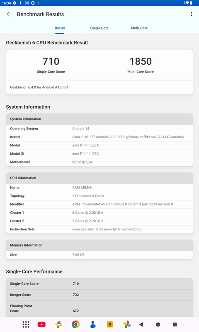Tap the Android back navigation triangle

(x=141, y=325)
